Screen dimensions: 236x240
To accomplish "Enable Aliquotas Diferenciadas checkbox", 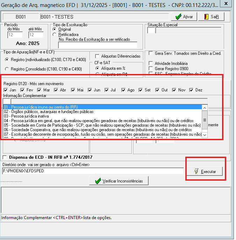I will (97, 56).
